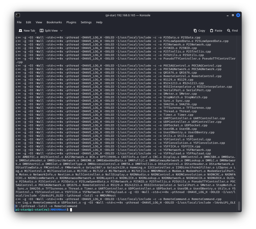Click the UserDB.cpp filename
256x229 pixels.
point(188,129)
